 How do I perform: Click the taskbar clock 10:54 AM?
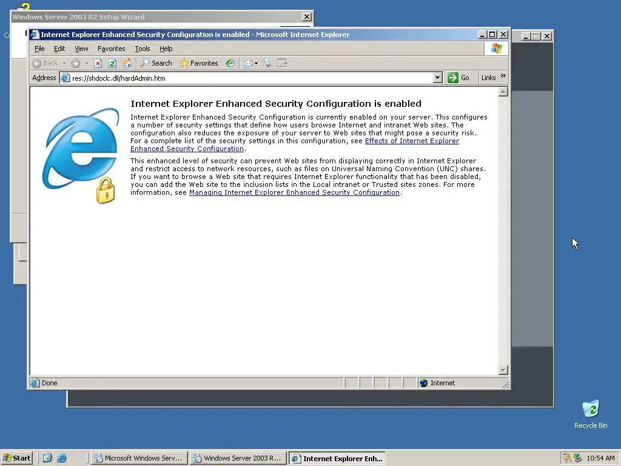click(x=600, y=458)
